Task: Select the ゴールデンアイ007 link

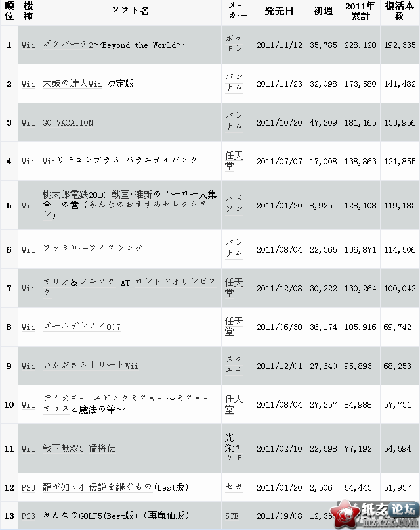Action: click(81, 327)
